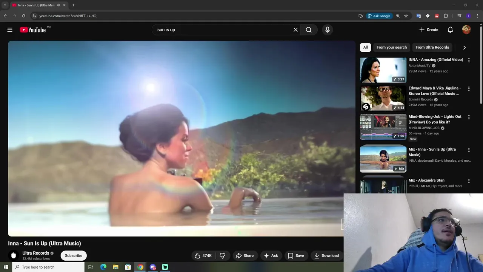Share the video

[x=245, y=256]
